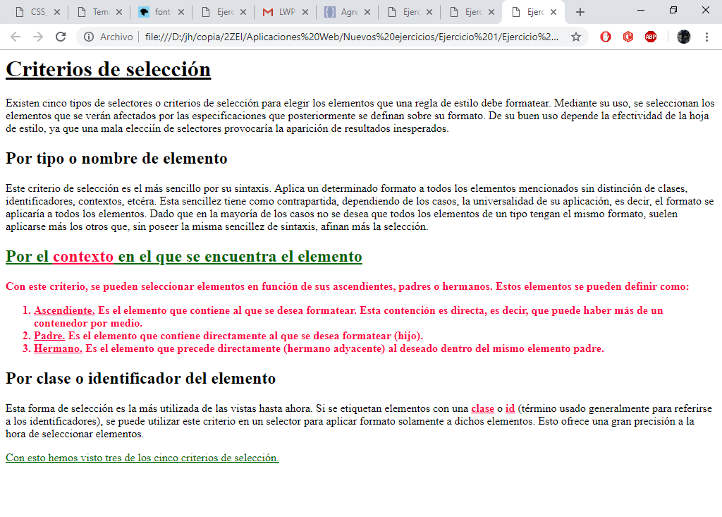Close the LWP Gmail tab

(305, 13)
